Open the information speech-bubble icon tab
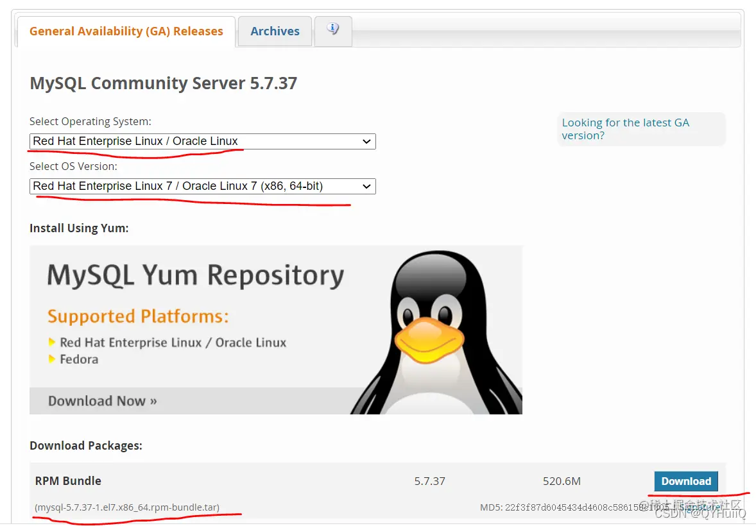Viewport: 756px width, 526px height. click(x=333, y=31)
